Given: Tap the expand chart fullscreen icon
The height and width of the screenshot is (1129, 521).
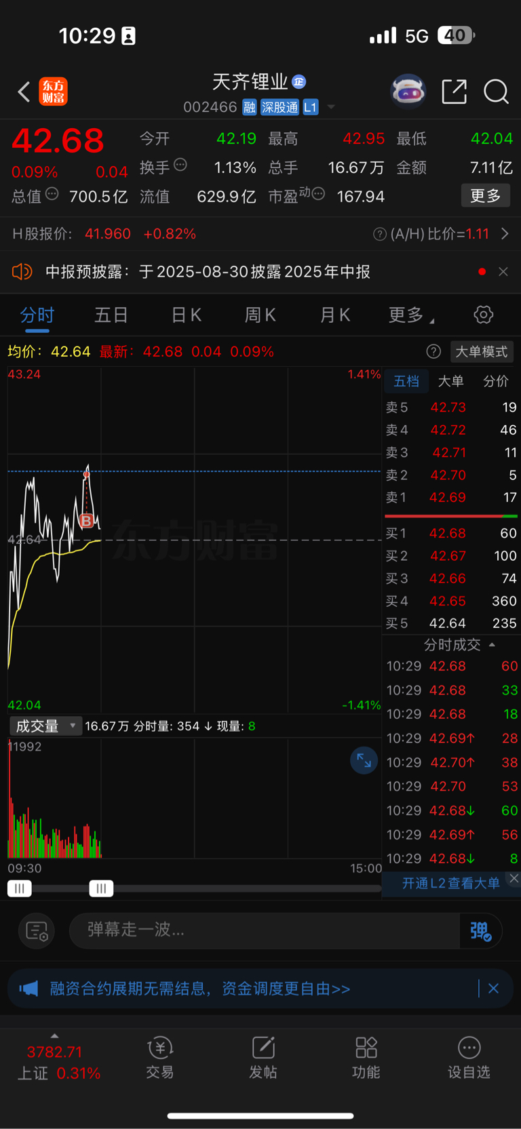Looking at the screenshot, I should [364, 760].
